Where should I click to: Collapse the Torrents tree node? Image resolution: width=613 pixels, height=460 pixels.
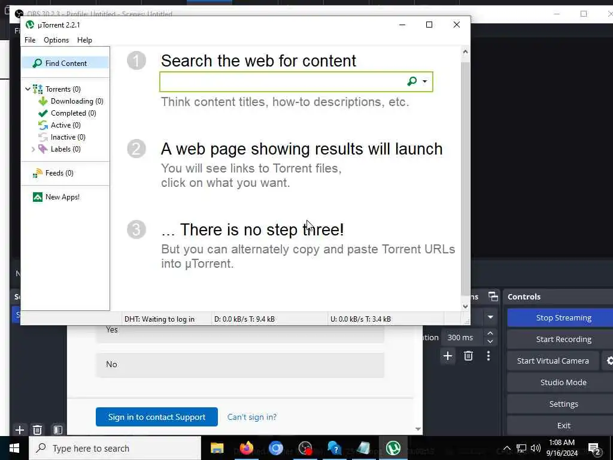28,89
